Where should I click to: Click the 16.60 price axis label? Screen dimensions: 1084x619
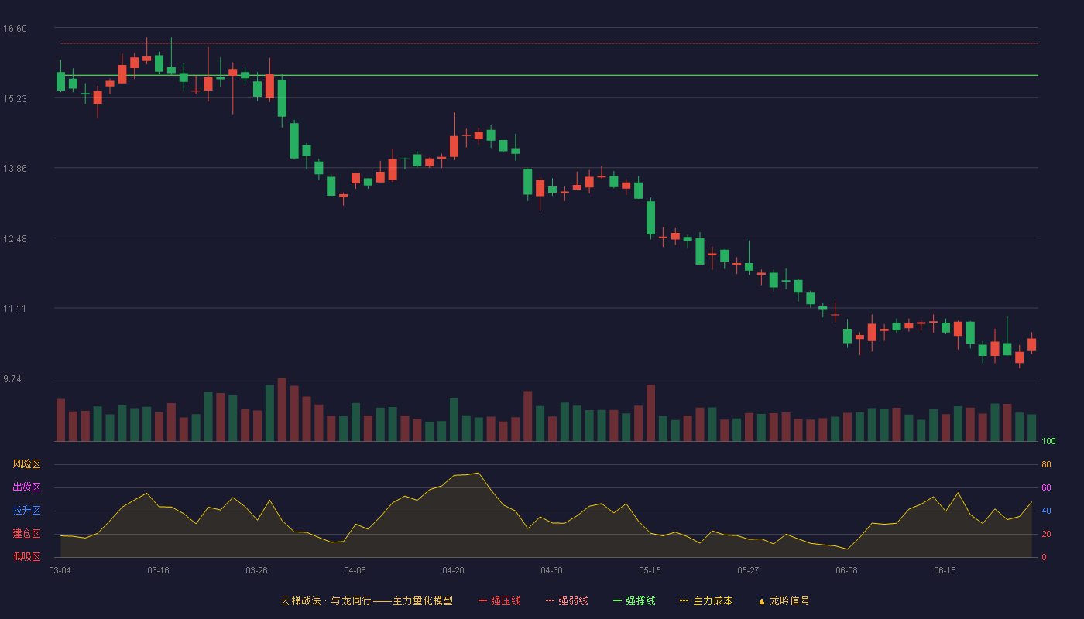pyautogui.click(x=15, y=29)
